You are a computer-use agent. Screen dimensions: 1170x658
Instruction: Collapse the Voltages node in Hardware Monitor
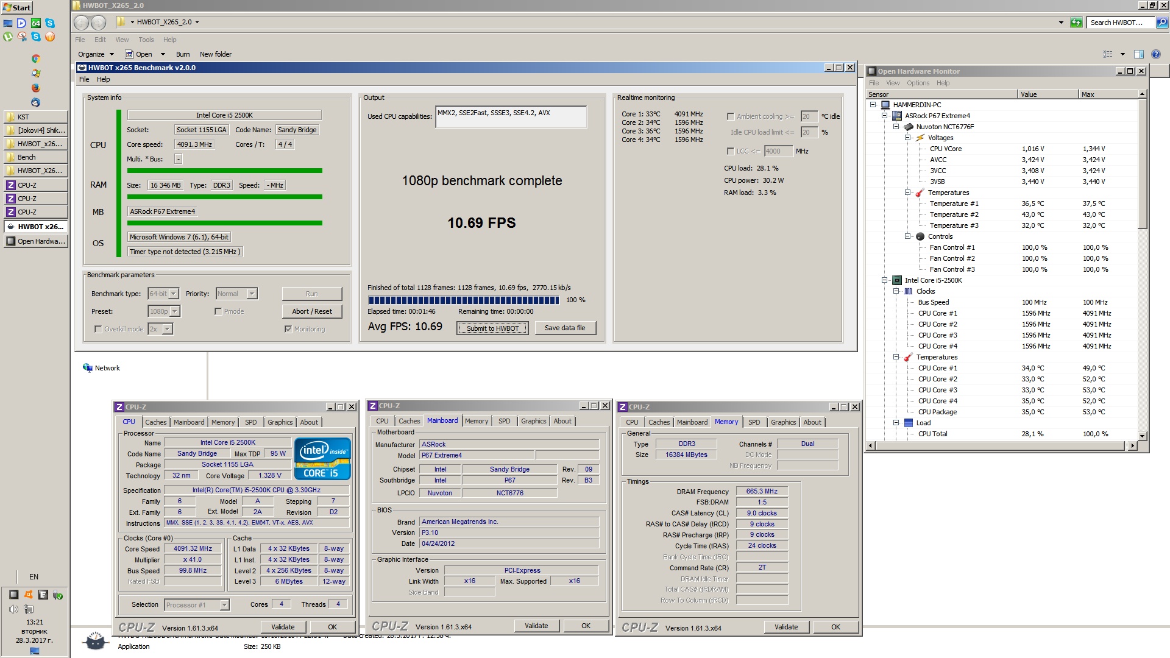[908, 138]
